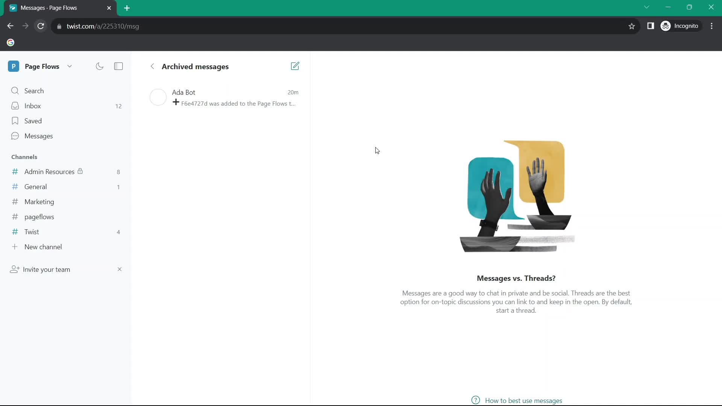Click the Search icon in sidebar
This screenshot has width=722, height=406.
(14, 91)
